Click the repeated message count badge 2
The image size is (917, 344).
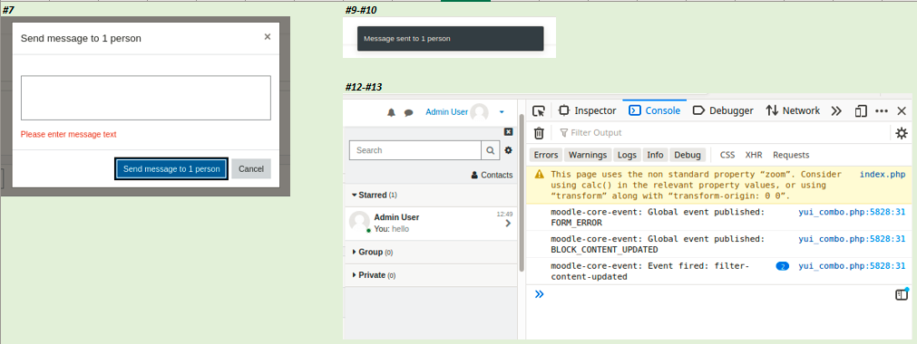(x=783, y=266)
